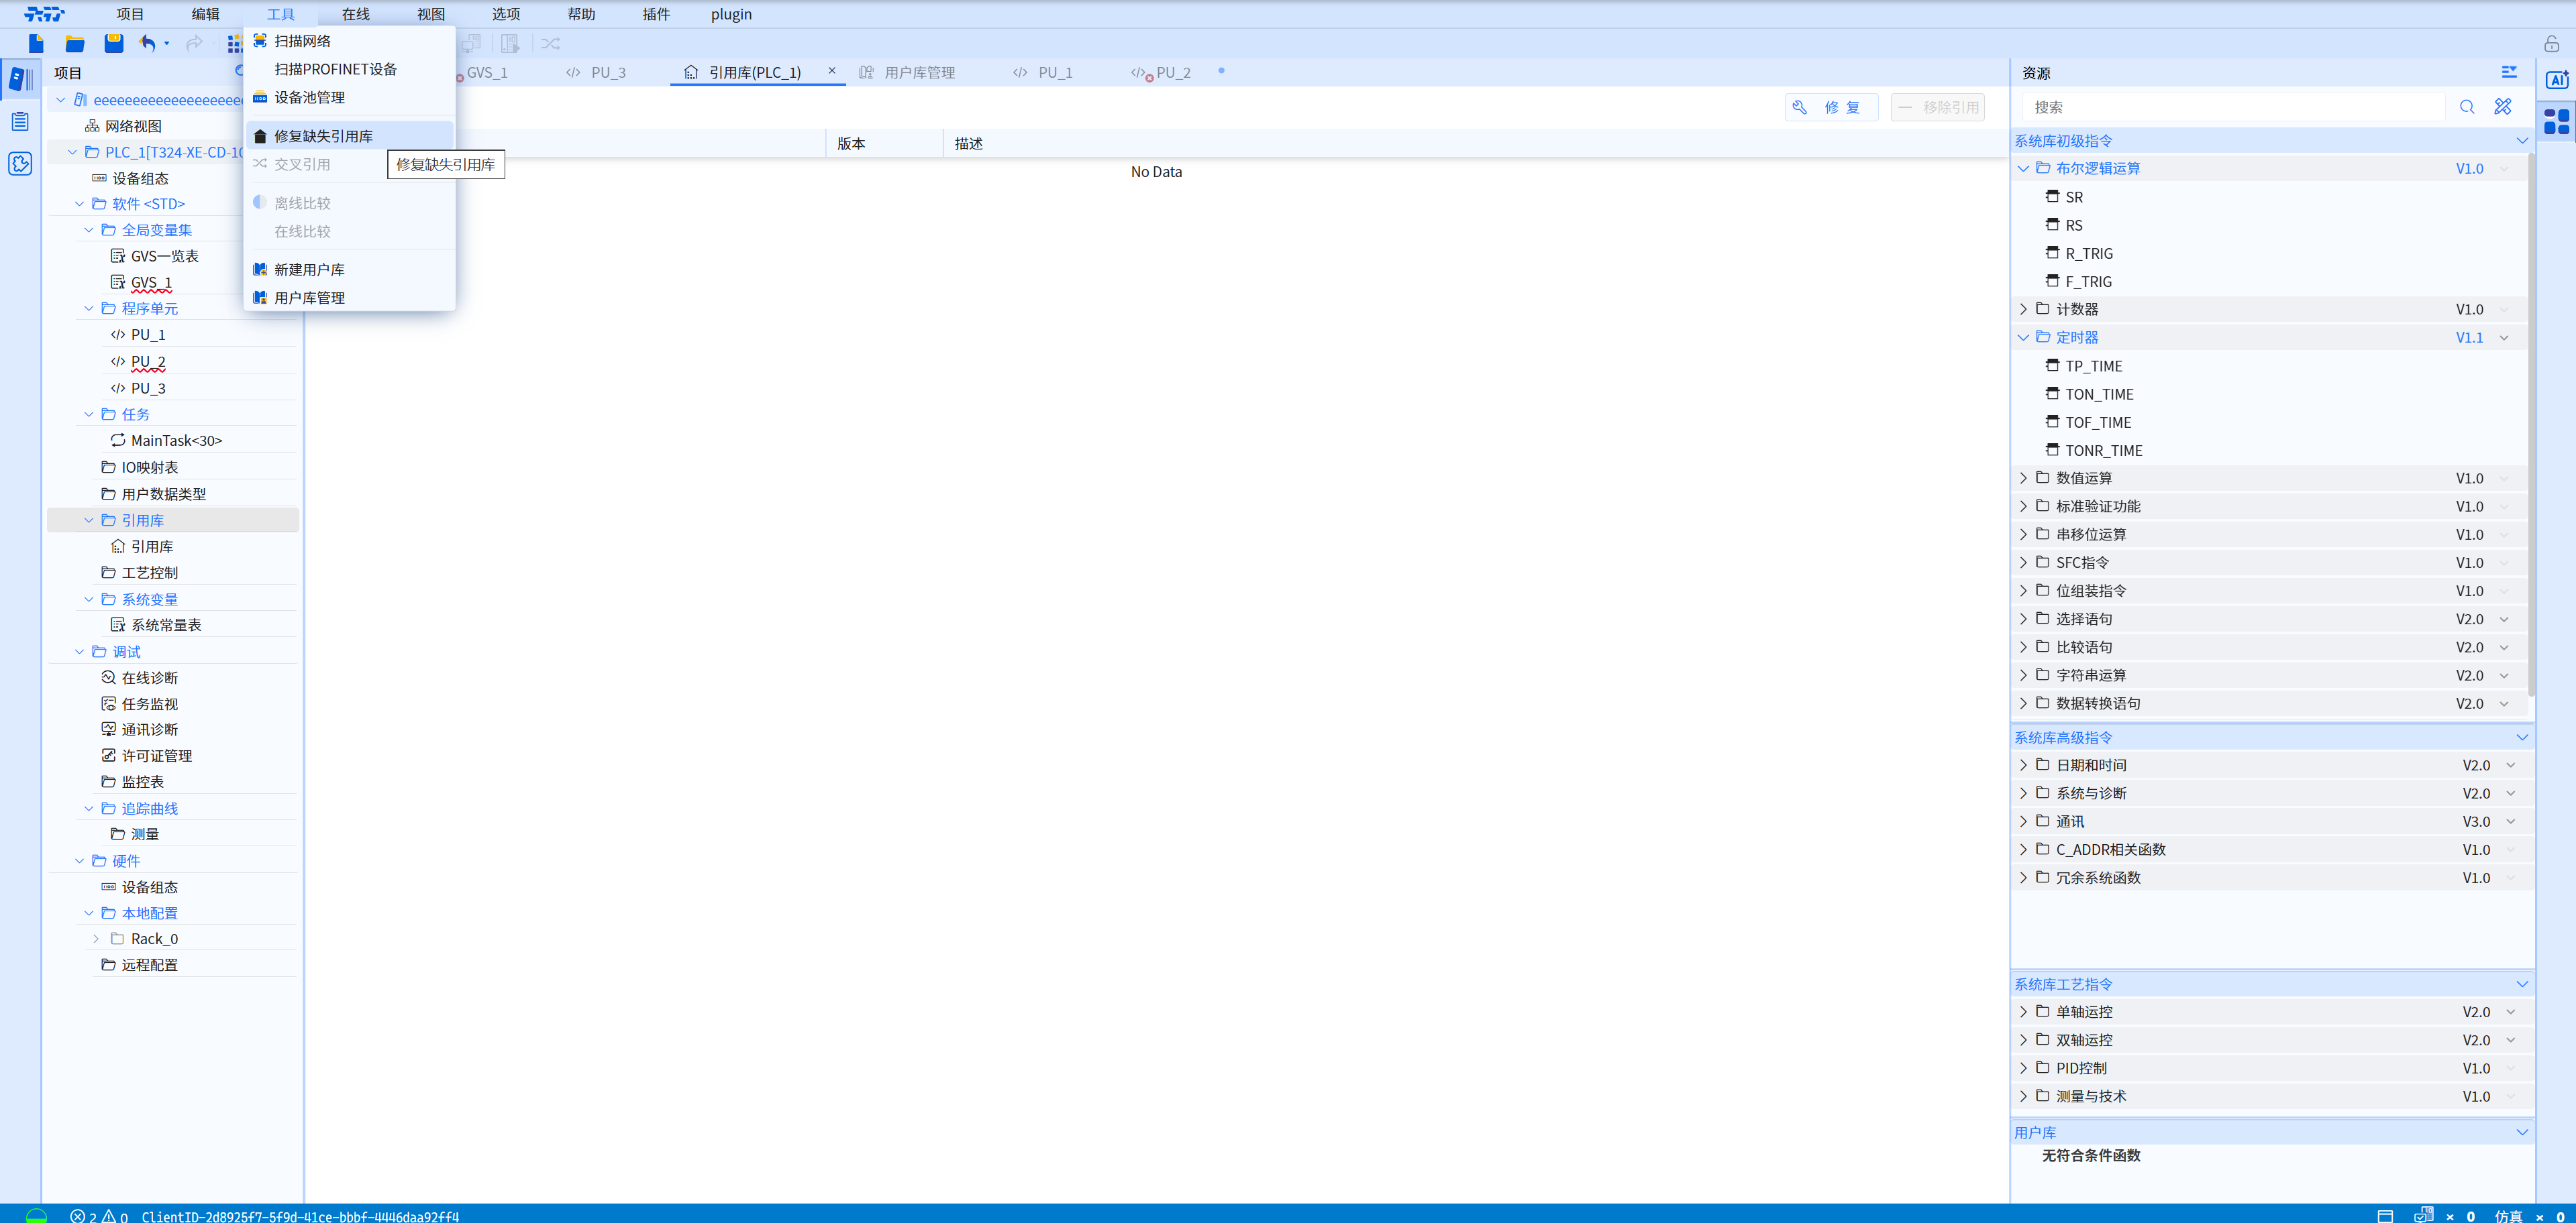The width and height of the screenshot is (2576, 1223).
Task: Click the open folder toolbar icon
Action: pyautogui.click(x=75, y=43)
